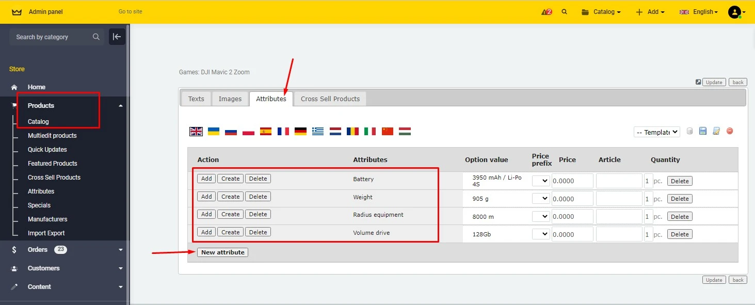
Task: Open the Template dropdown
Action: (x=656, y=132)
